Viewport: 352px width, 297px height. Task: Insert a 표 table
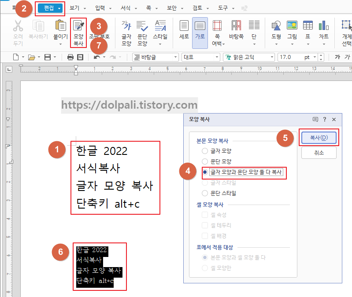point(308,26)
